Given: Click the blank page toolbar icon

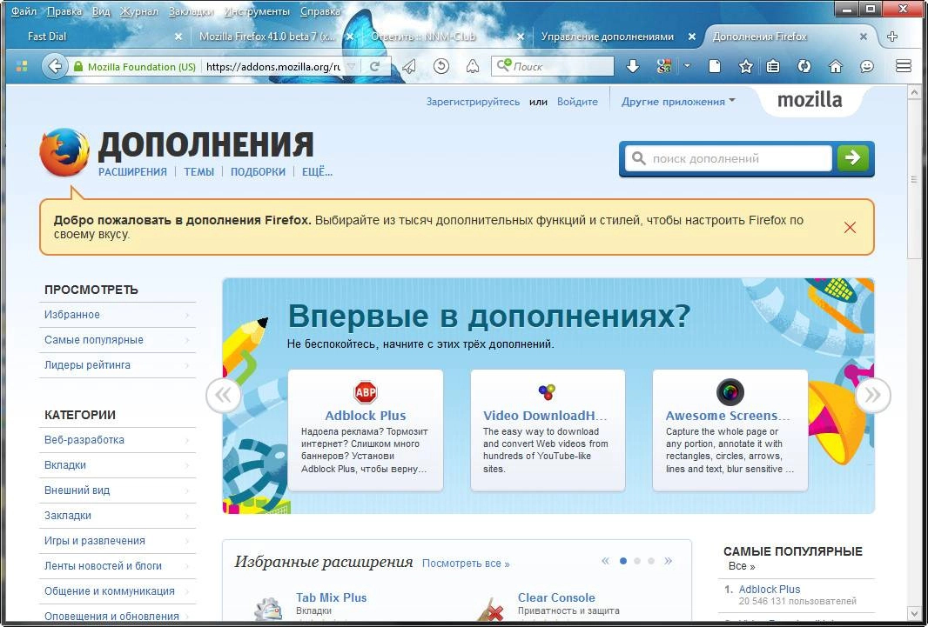Looking at the screenshot, I should point(715,66).
